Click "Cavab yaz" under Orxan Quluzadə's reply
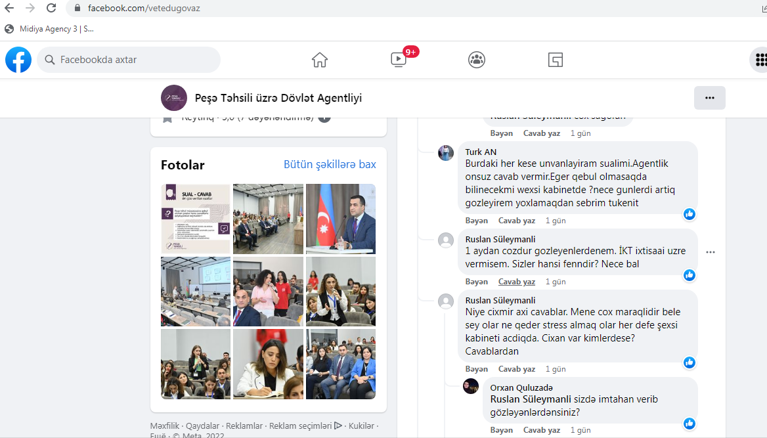The width and height of the screenshot is (767, 438). tap(542, 430)
